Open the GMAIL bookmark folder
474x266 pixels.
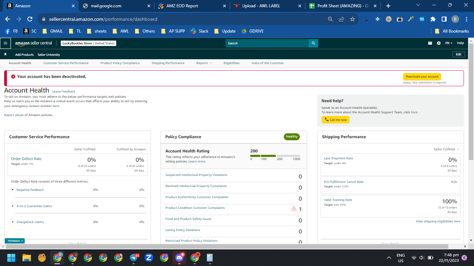pos(53,31)
